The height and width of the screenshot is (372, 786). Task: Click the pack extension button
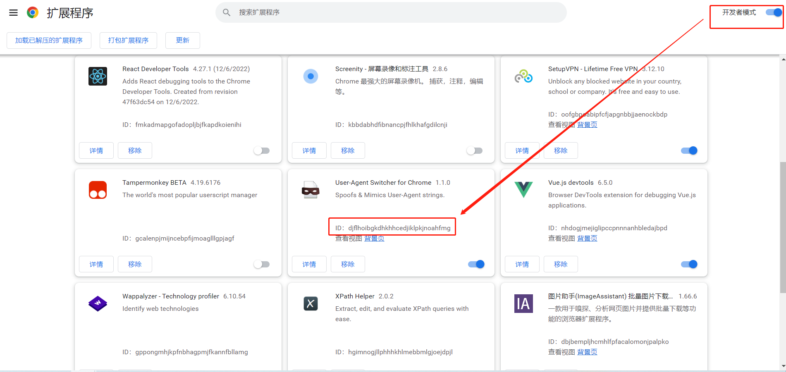coord(128,41)
